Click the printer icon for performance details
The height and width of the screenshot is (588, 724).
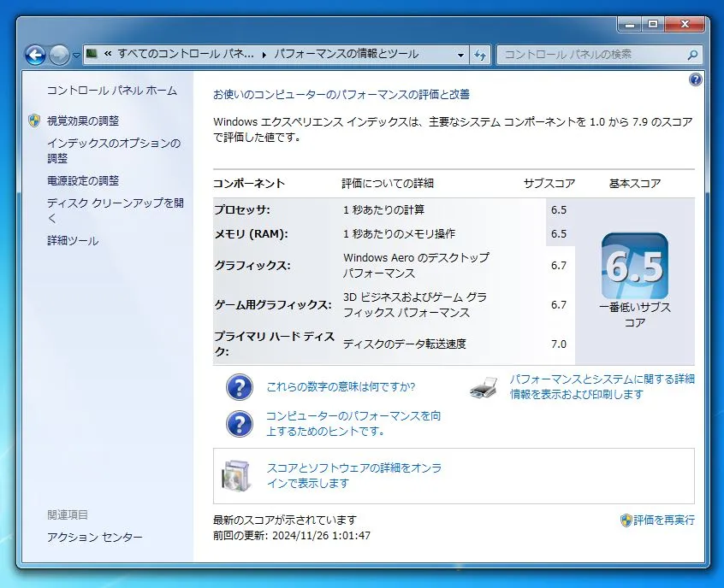pyautogui.click(x=484, y=388)
